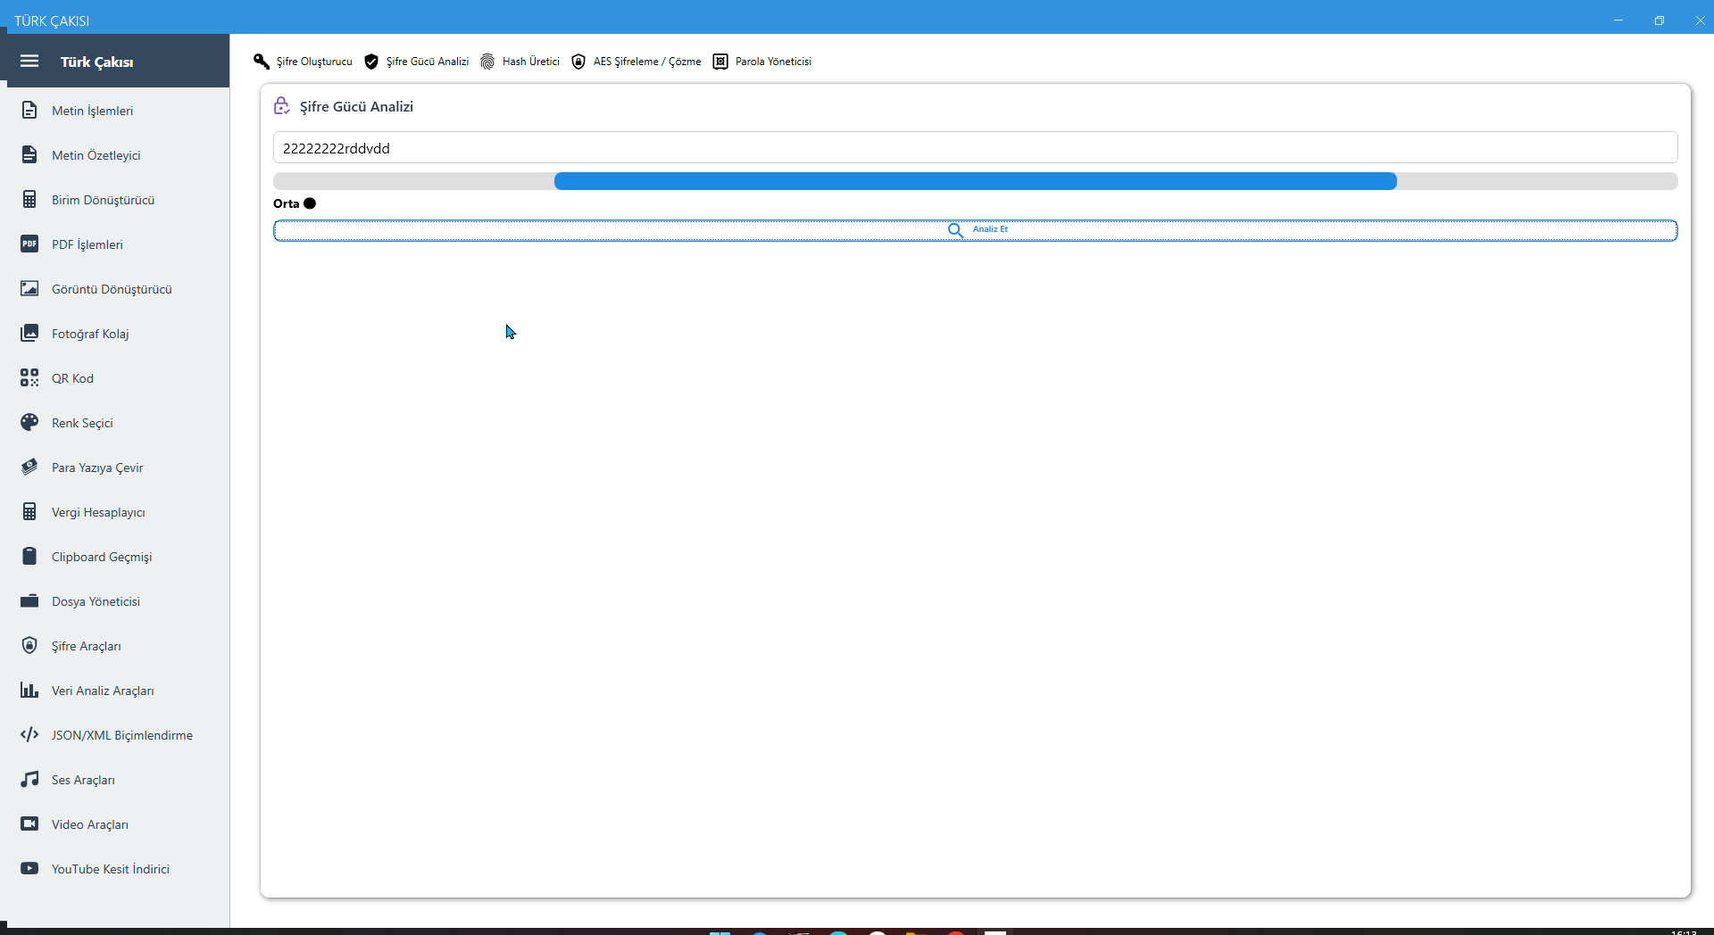Click the password strength progress bar
Image resolution: width=1714 pixels, height=935 pixels.
[975, 181]
